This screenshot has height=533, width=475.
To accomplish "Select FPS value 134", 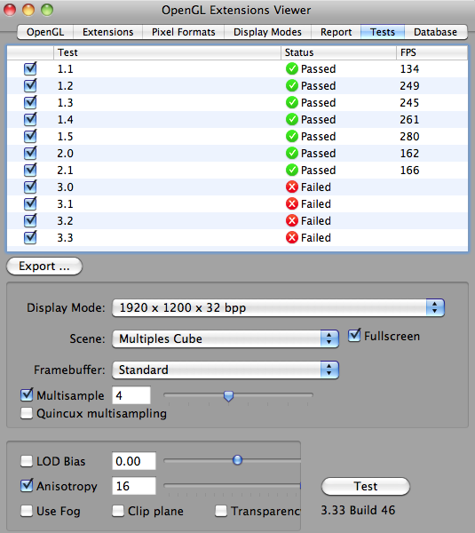I will click(410, 69).
